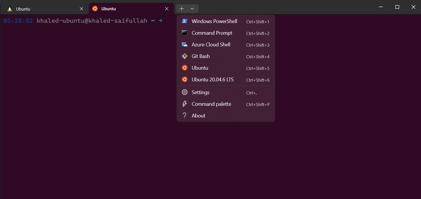
Task: Maximize the terminal window
Action: point(397,7)
